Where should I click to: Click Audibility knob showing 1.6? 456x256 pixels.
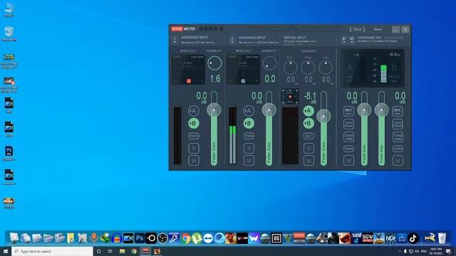[x=214, y=63]
